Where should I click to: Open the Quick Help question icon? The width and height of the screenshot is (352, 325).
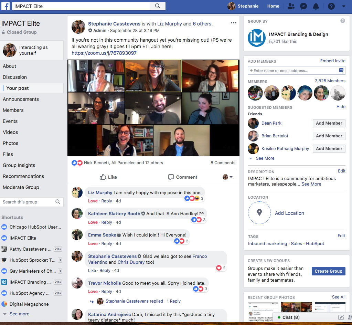click(331, 6)
